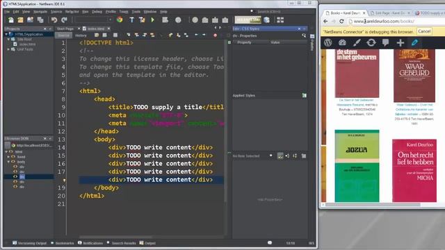445x250 pixels.
Task: Click the blue Edit Page pencil icon
Action: coord(414,42)
